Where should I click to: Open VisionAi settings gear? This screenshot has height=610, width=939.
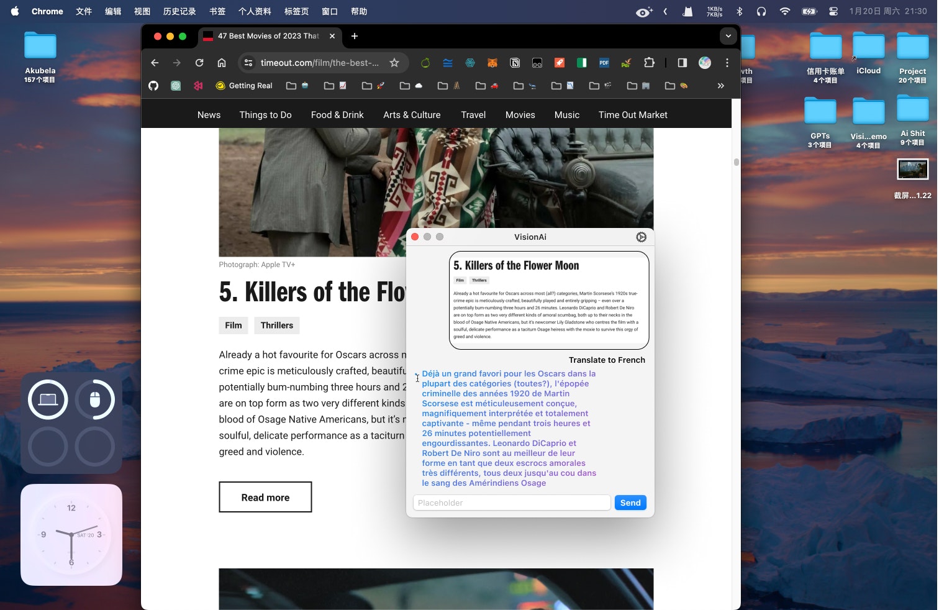tap(642, 237)
